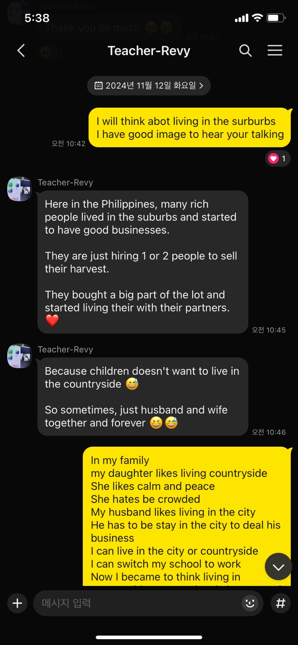Select the yellow 'In my family' message bubble
Viewport: 298px width, 645px height.
click(187, 516)
